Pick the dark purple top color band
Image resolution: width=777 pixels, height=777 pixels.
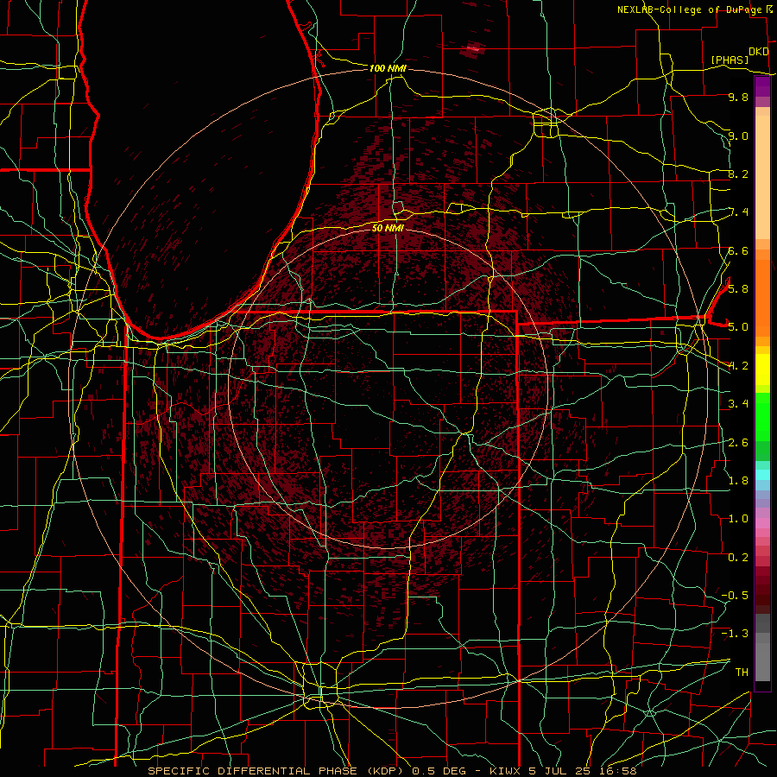click(x=762, y=86)
